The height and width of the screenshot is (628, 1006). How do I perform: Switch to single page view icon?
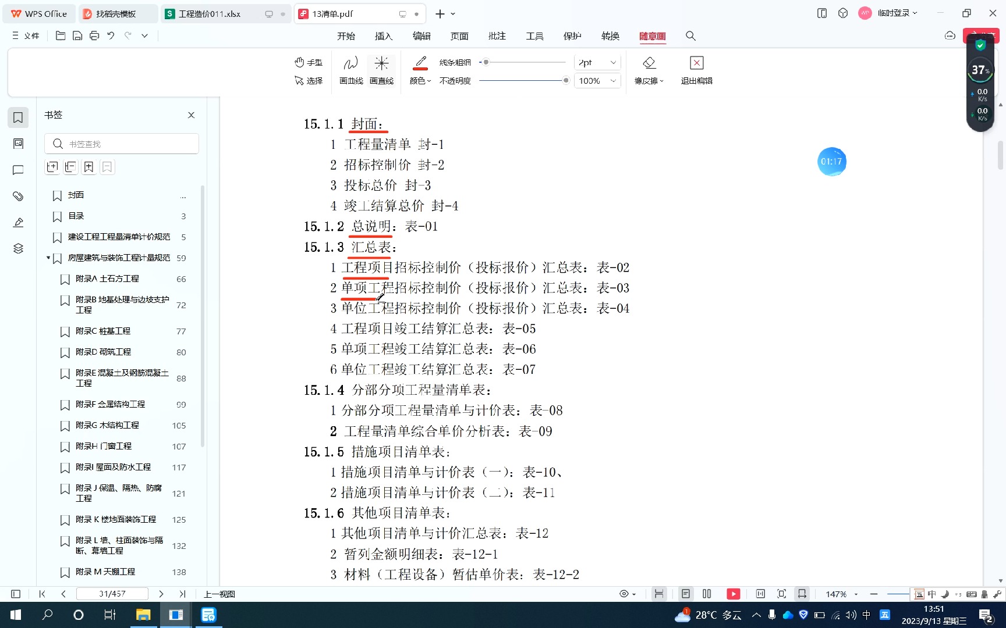pos(686,594)
